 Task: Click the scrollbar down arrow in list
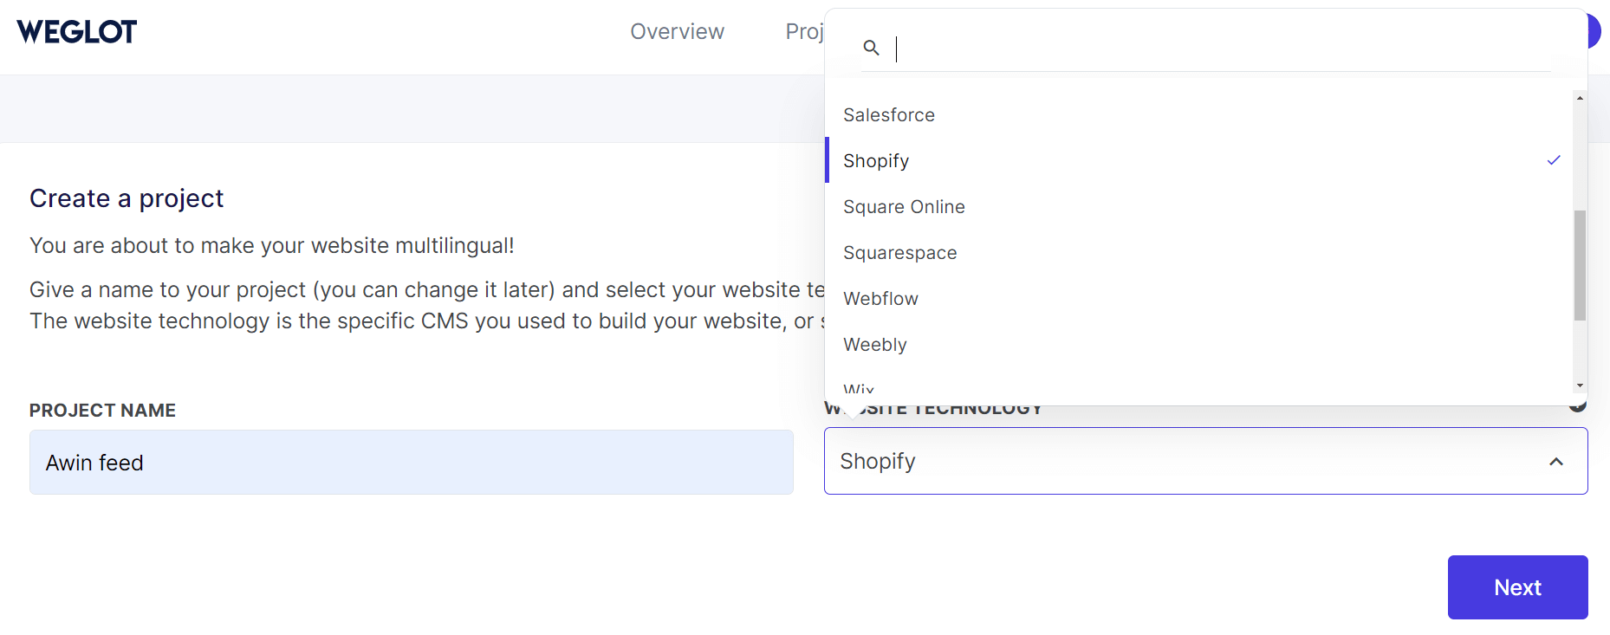click(x=1580, y=386)
